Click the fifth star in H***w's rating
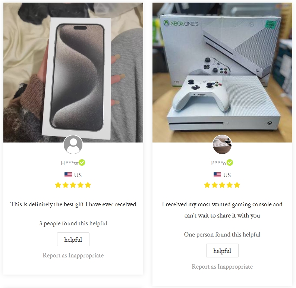Image resolution: width=296 pixels, height=288 pixels. 88,185
